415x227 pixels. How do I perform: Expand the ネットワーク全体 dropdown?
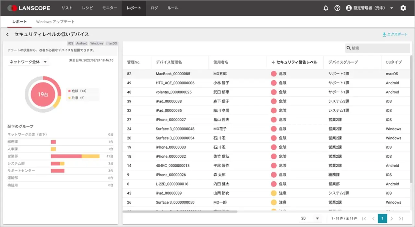(x=29, y=62)
